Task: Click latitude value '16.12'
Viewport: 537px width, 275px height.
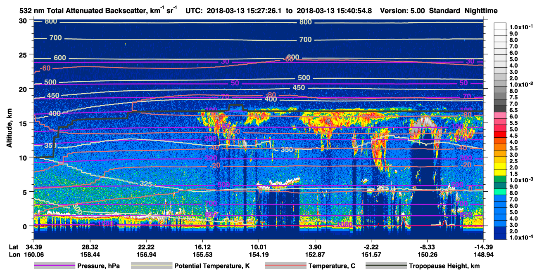Action: point(202,247)
